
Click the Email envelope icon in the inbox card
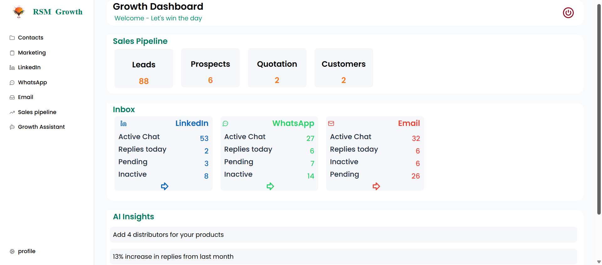[331, 123]
